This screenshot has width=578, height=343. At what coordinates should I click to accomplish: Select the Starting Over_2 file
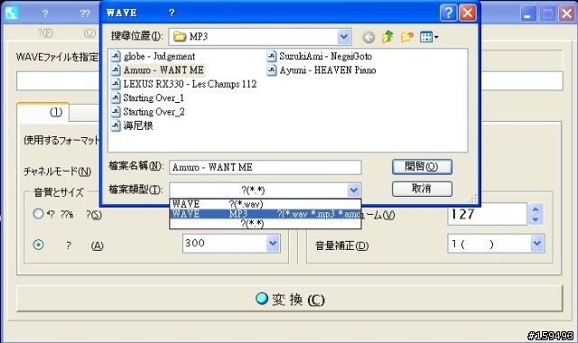pos(148,112)
